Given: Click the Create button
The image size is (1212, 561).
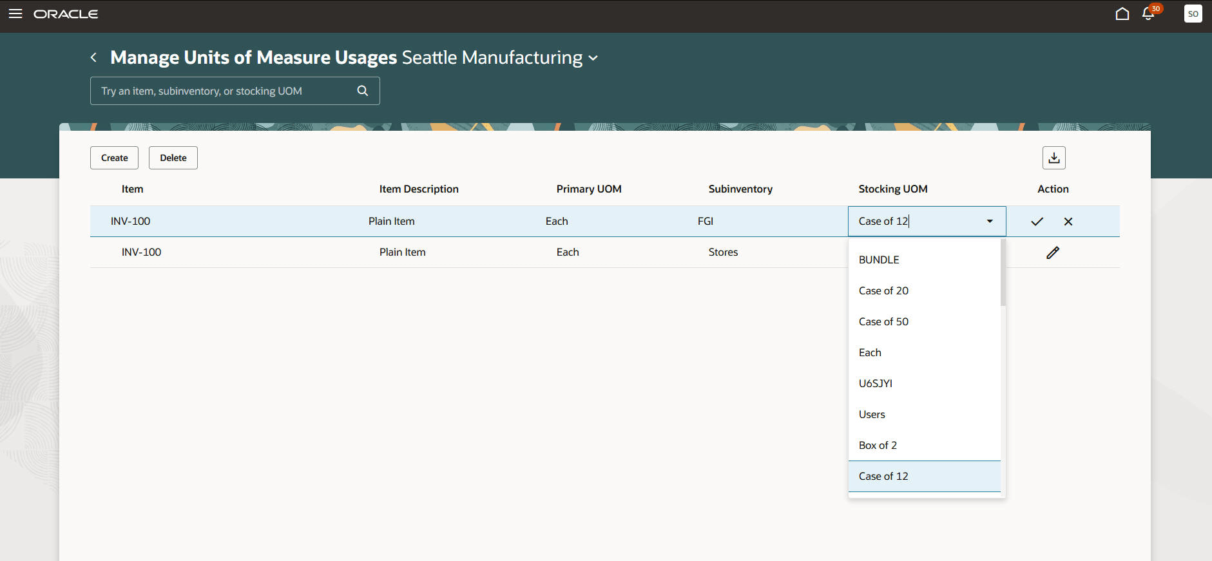Looking at the screenshot, I should pyautogui.click(x=114, y=158).
